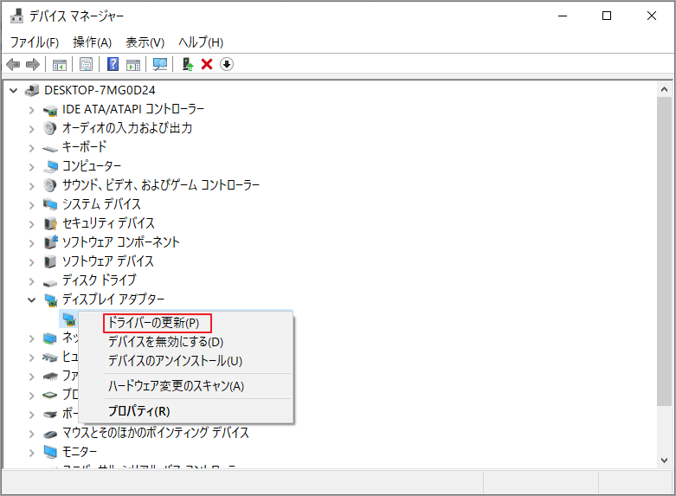Click the オーディオの入力および出力 speaker icon
Image resolution: width=676 pixels, height=496 pixels.
(50, 128)
